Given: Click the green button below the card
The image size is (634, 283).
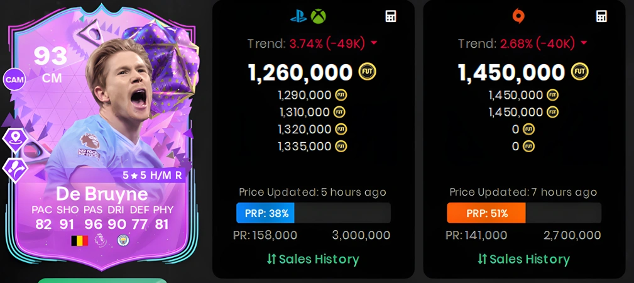Looking at the screenshot, I should pos(102,280).
